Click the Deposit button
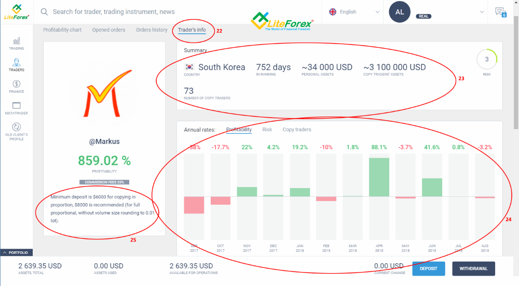This screenshot has height=286, width=519. [428, 268]
